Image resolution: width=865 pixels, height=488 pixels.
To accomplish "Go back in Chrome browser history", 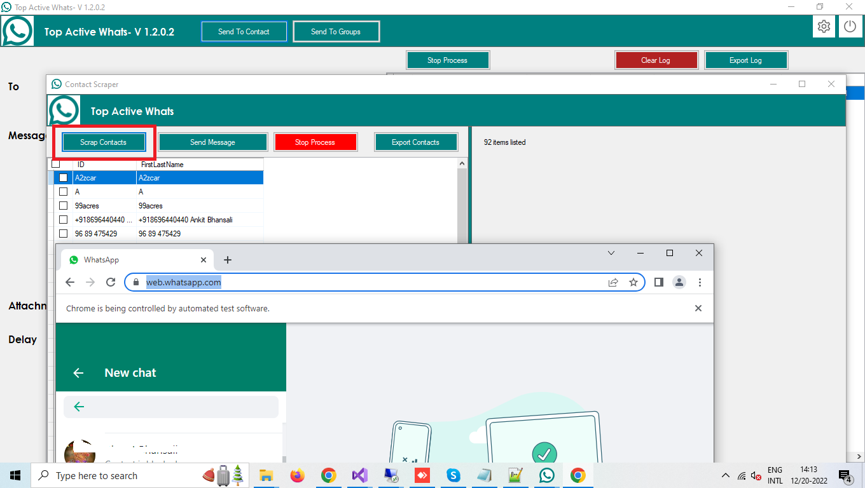I will [70, 282].
